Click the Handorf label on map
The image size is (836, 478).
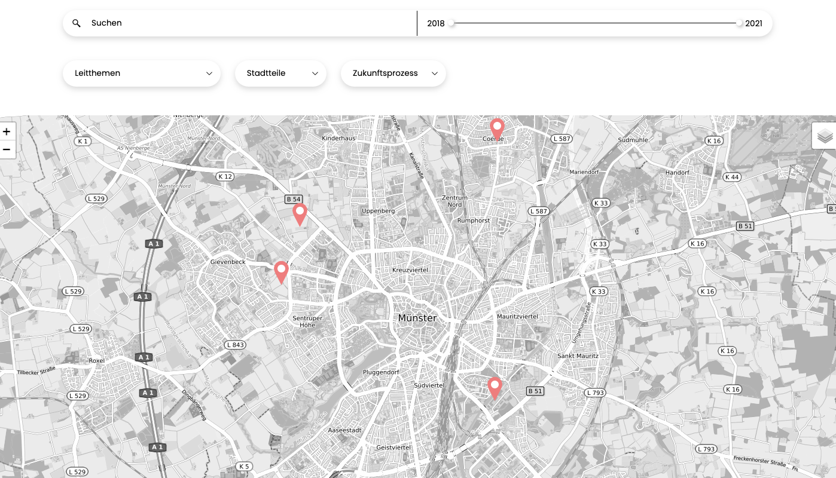678,173
